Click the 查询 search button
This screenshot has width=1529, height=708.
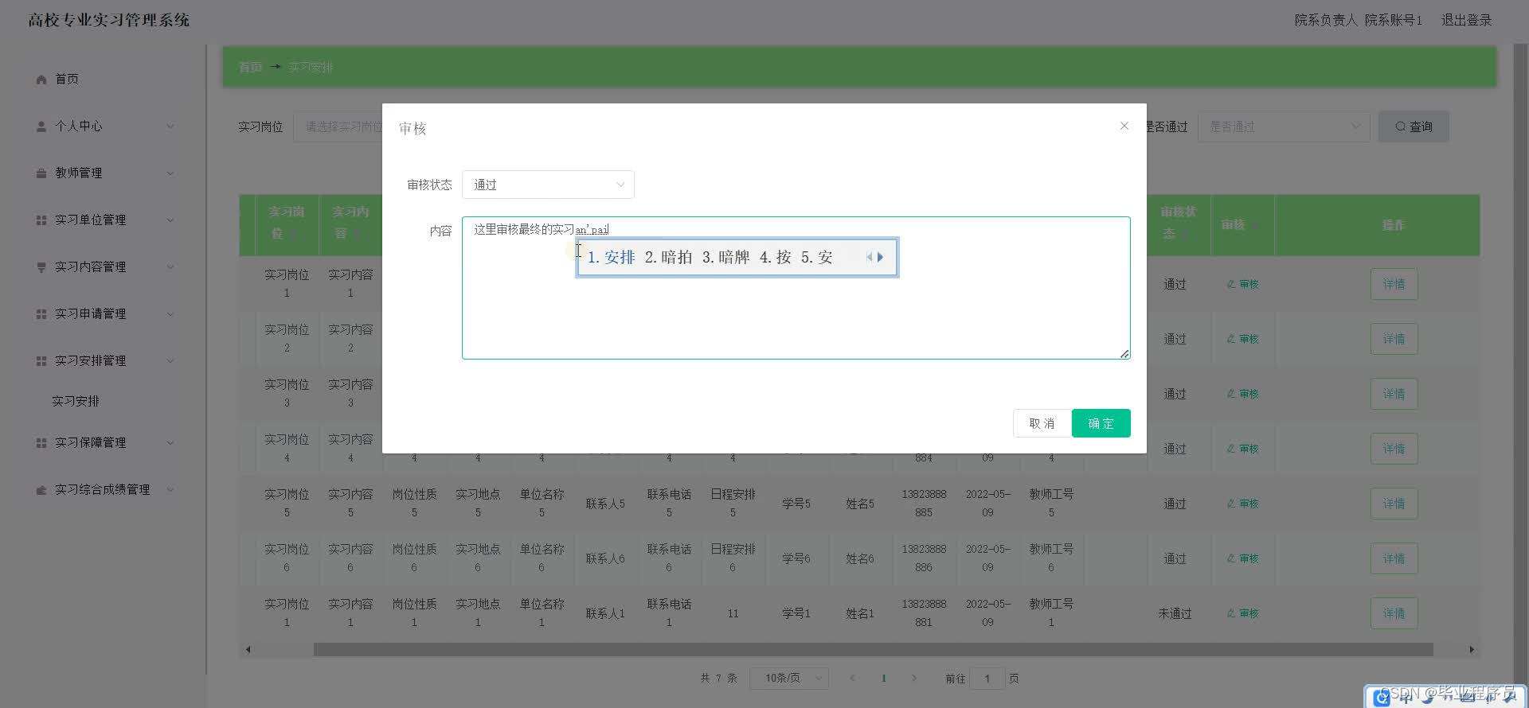(1414, 126)
